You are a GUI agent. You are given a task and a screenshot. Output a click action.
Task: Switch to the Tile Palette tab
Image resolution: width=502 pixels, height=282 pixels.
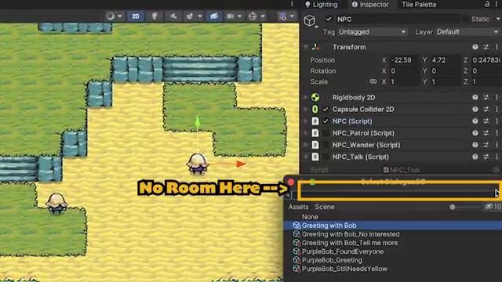pyautogui.click(x=419, y=4)
